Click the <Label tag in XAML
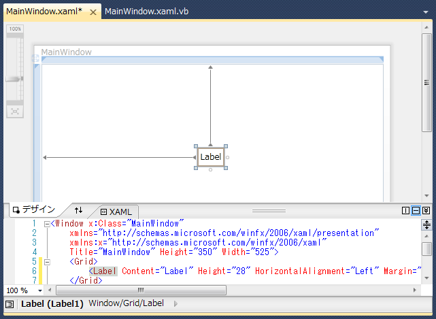The image size is (436, 319). click(x=103, y=271)
